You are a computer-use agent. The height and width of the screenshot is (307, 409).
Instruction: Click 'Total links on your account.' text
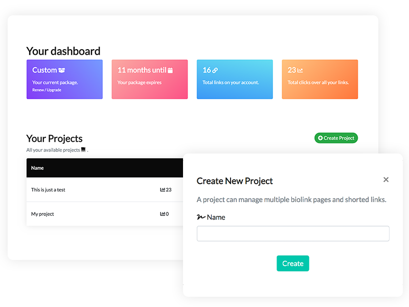pyautogui.click(x=231, y=82)
